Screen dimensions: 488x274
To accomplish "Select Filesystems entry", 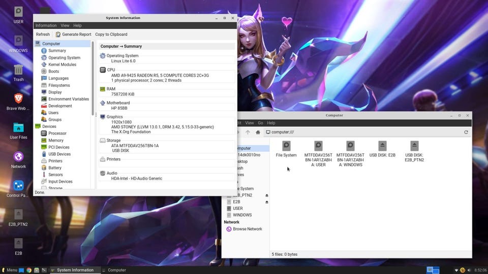I will pos(59,85).
